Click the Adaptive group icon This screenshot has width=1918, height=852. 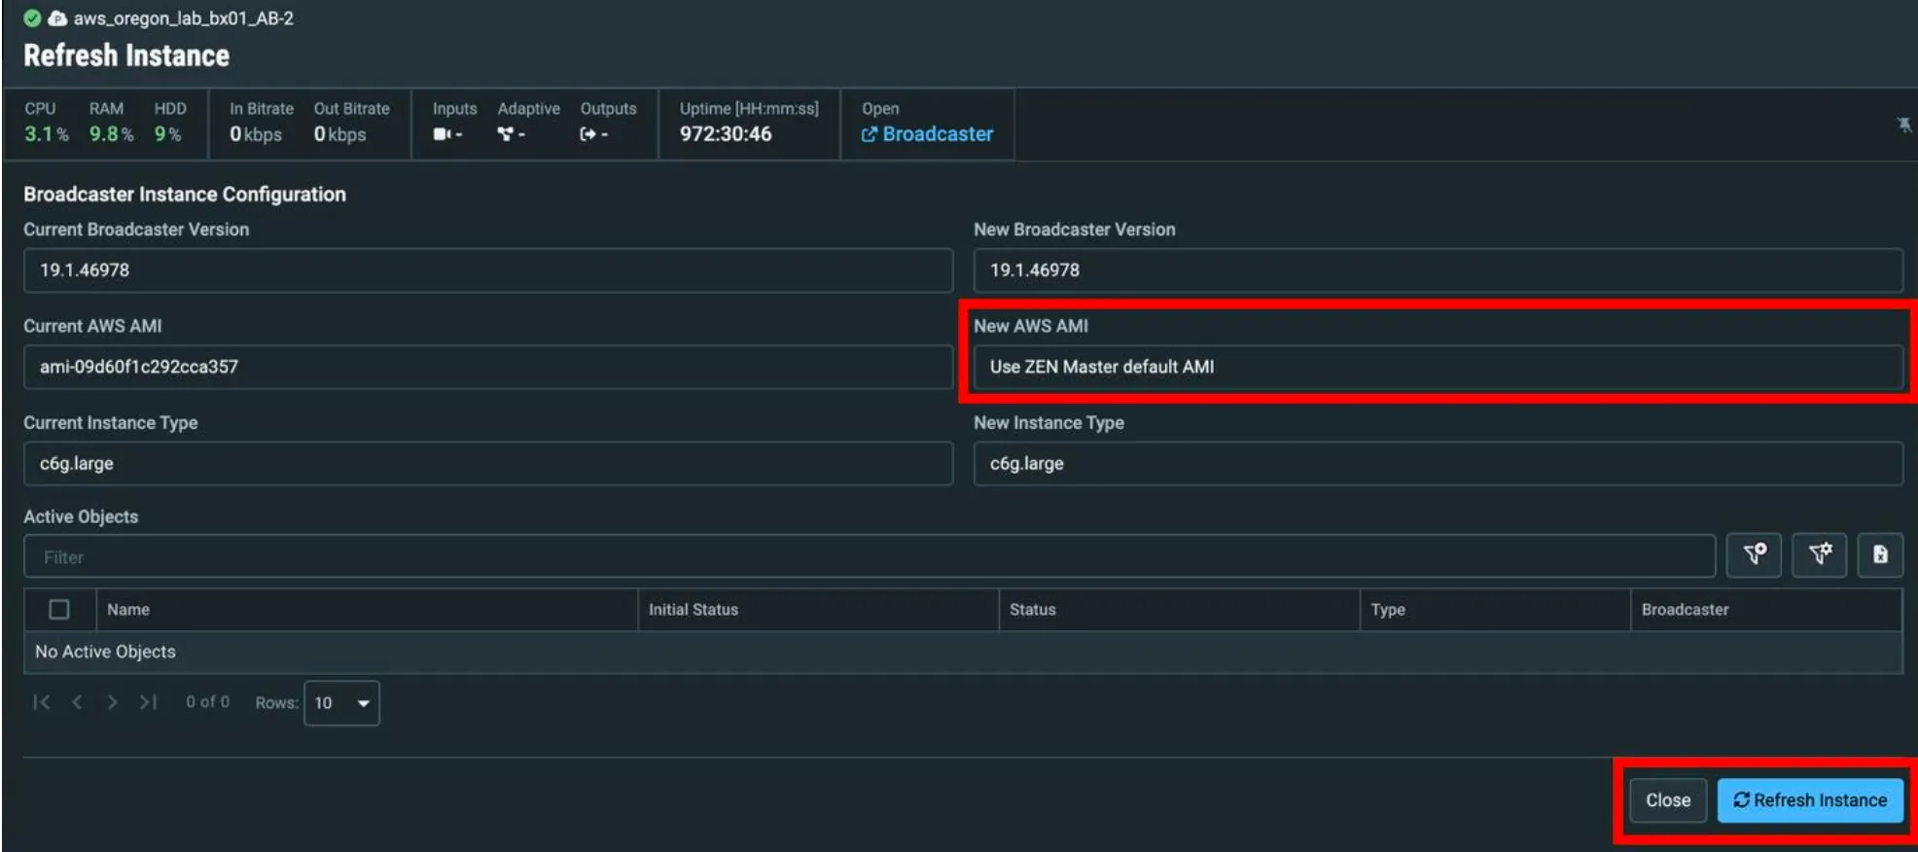coord(505,134)
